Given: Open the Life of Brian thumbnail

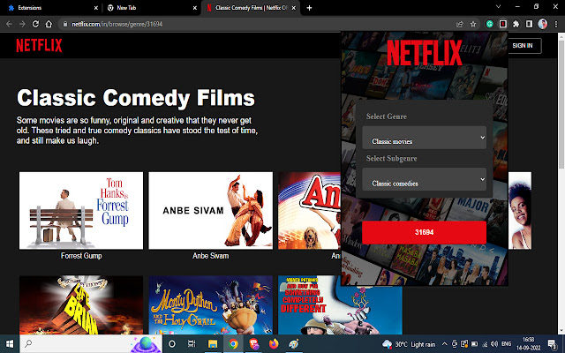Looking at the screenshot, I should coord(81,305).
